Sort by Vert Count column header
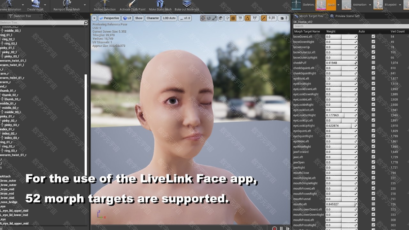The image size is (409, 230). coord(397,31)
